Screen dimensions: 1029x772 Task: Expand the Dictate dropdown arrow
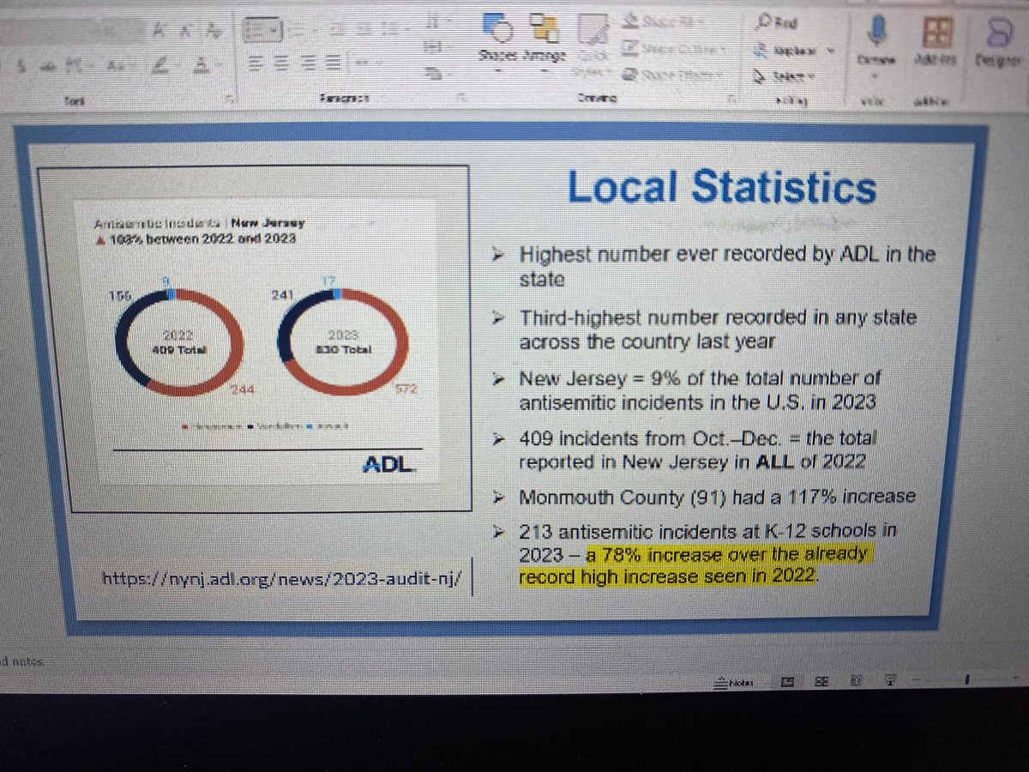[876, 75]
